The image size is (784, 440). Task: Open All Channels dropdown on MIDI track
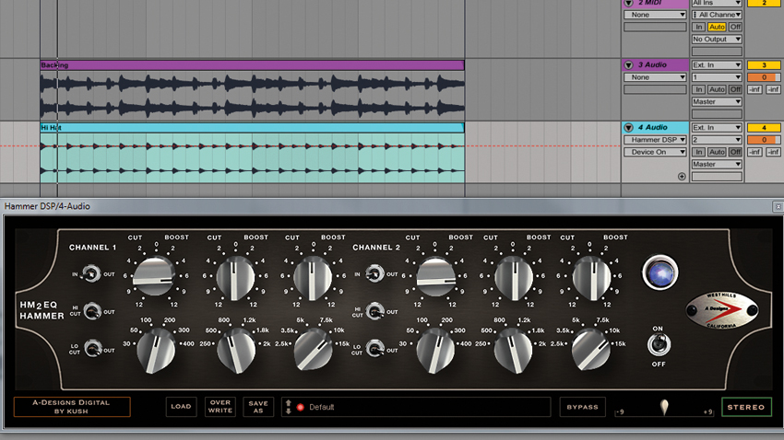[x=717, y=15]
